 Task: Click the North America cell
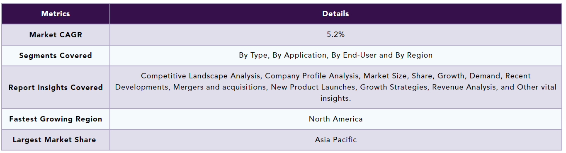coord(336,119)
